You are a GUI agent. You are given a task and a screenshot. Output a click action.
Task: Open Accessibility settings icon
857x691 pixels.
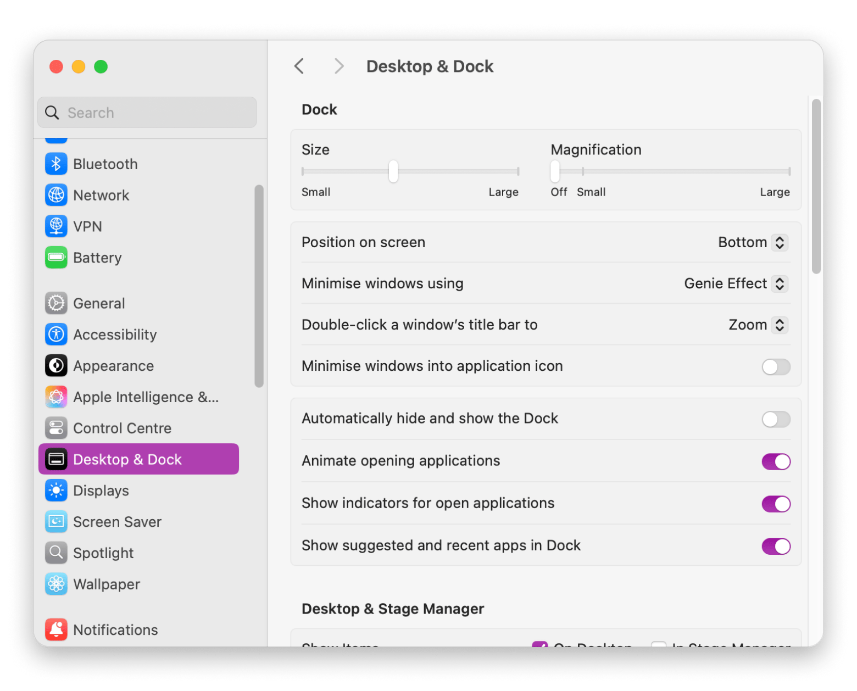[56, 335]
